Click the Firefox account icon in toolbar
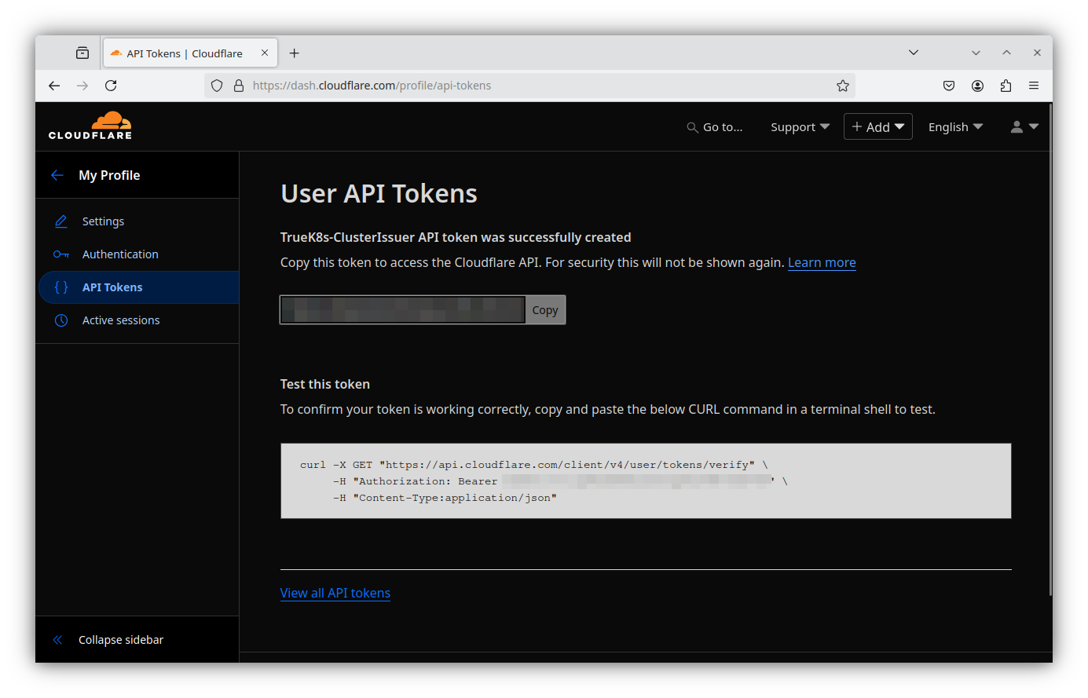 click(977, 86)
